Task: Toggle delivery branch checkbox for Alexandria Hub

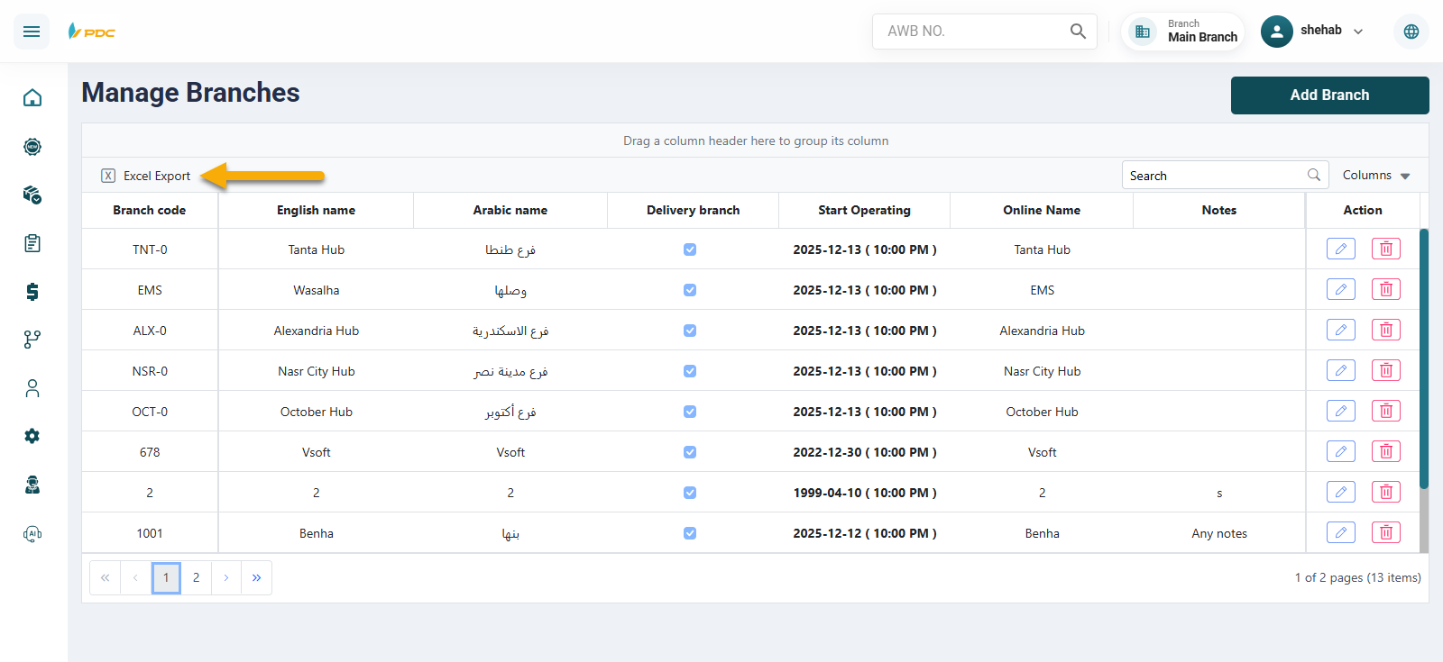Action: click(690, 331)
